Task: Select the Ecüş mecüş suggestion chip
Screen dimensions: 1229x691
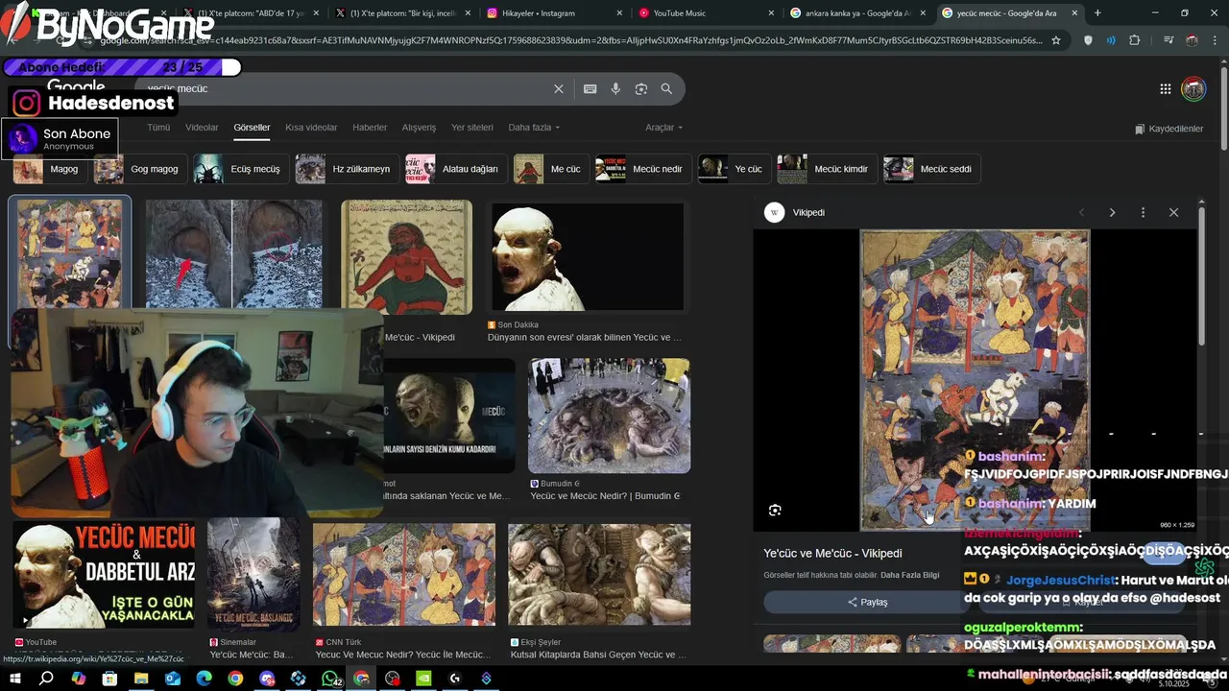Action: click(241, 169)
